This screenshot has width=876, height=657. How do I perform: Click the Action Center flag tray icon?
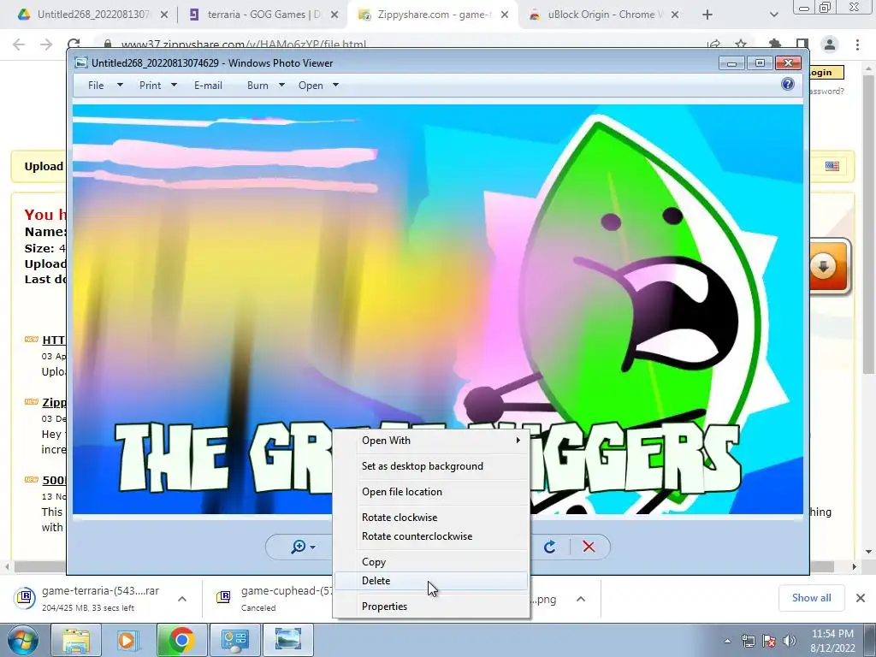769,640
